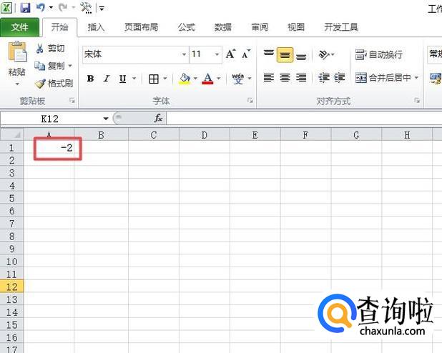Center text horizontally
This screenshot has width=442, height=353.
point(285,77)
